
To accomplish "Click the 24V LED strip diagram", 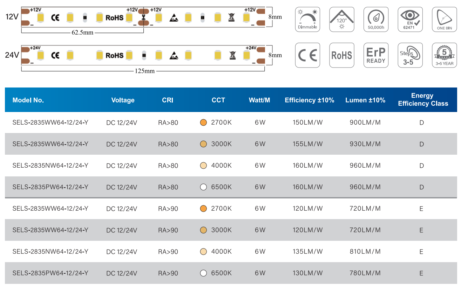I will pos(143,55).
